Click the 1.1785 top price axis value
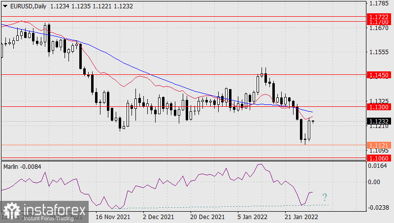This screenshot has width=394, height=223. [378, 4]
